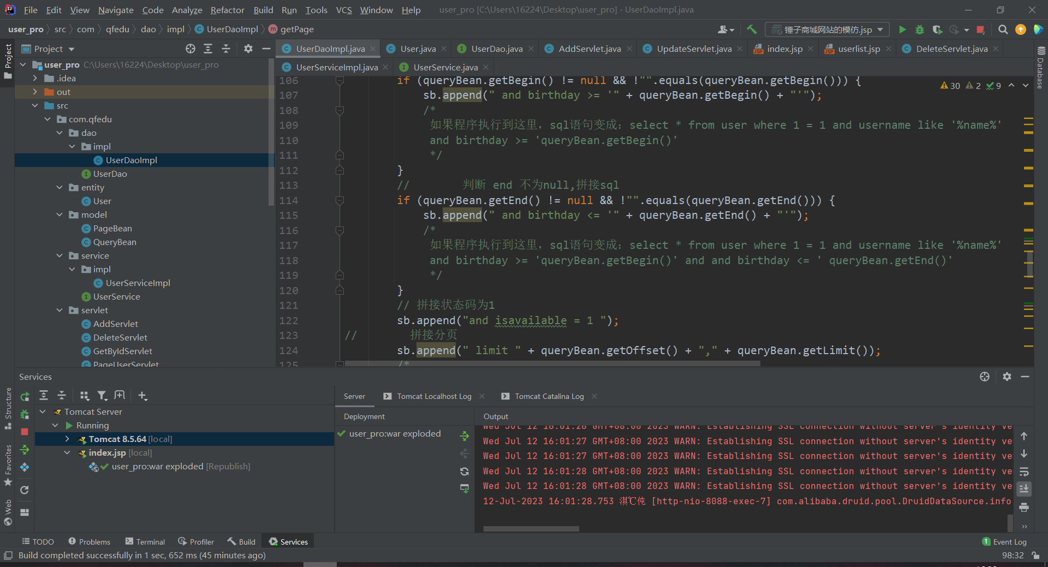Rerun the Tomcat service in Services sidebar
The height and width of the screenshot is (567, 1048).
point(25,397)
